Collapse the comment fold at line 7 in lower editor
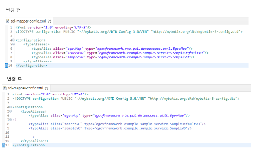Image resolution: width=255 pixels, height=151 pixels. [11, 120]
